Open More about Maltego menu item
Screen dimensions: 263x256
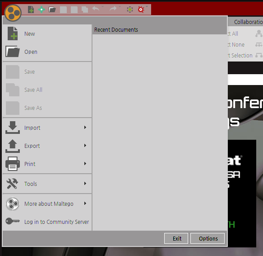pyautogui.click(x=47, y=204)
